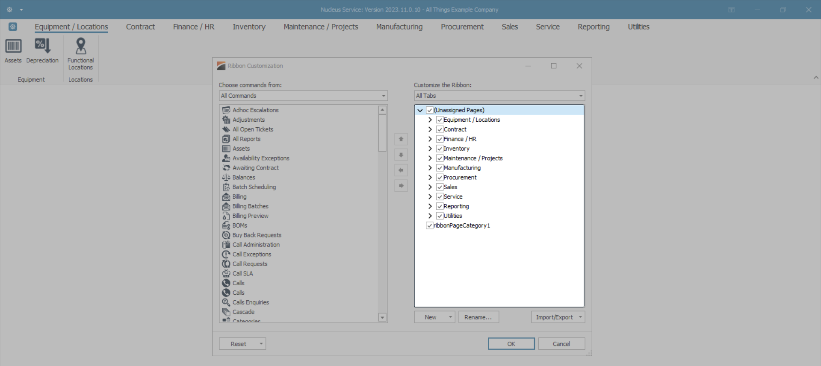Expand the Utilities tree node
Image resolution: width=821 pixels, height=366 pixels.
click(430, 216)
